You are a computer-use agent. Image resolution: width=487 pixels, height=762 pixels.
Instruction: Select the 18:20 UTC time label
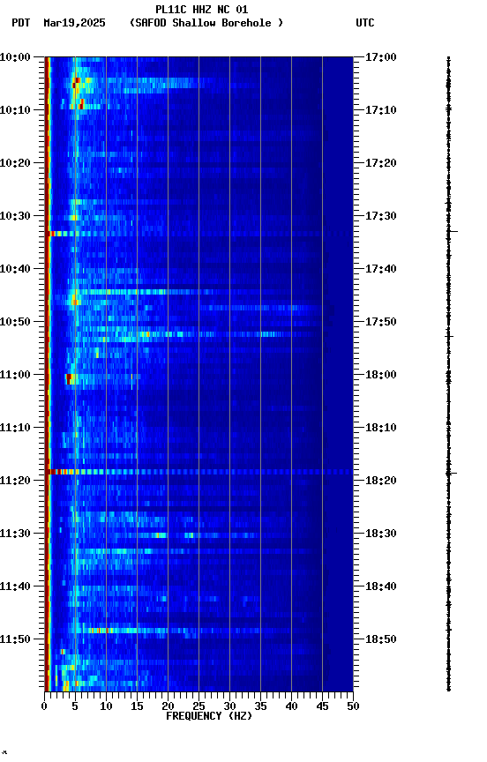coord(381,481)
